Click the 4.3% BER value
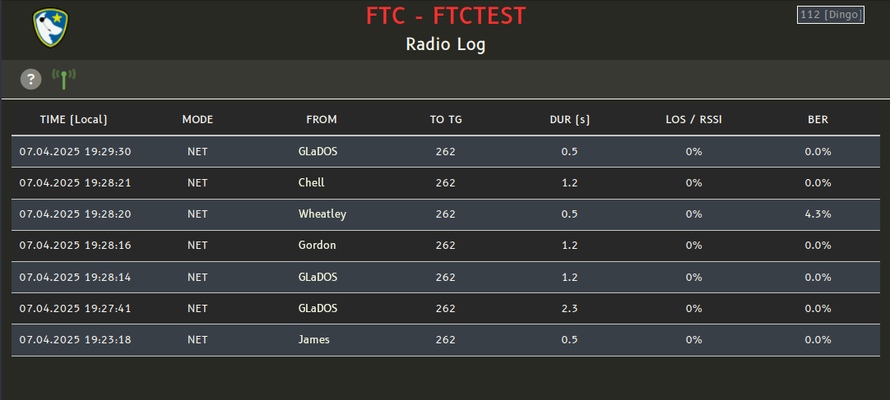The image size is (890, 400). coord(818,214)
